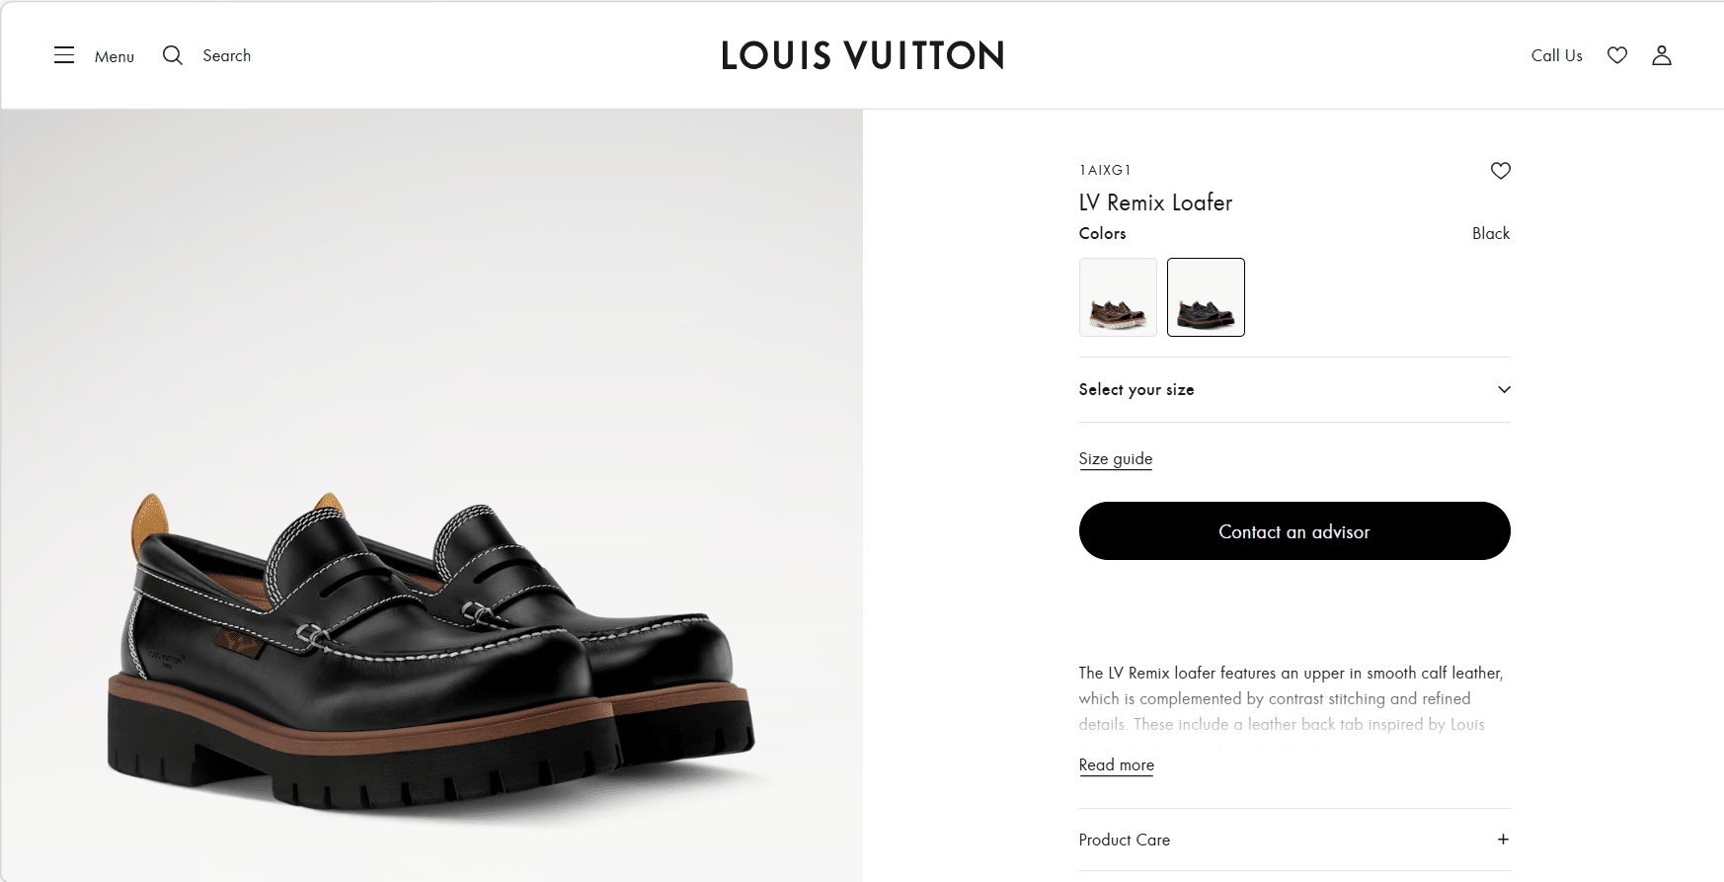Click the Louis Vuitton logo
The height and width of the screenshot is (882, 1724).
tap(862, 55)
